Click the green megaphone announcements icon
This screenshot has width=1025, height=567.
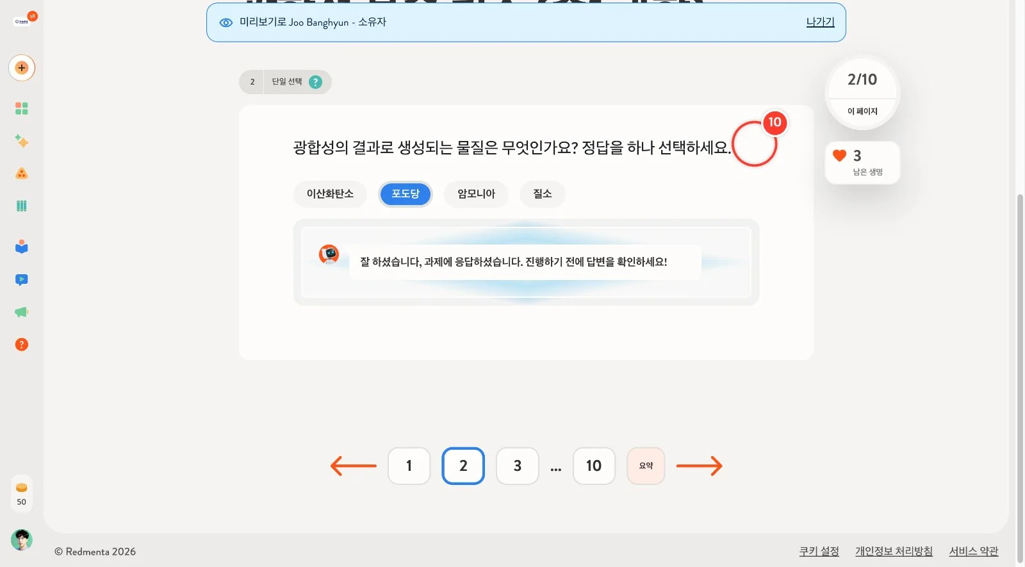pos(22,312)
